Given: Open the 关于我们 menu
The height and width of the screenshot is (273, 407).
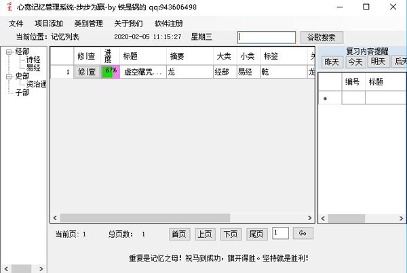Looking at the screenshot, I should [x=128, y=24].
